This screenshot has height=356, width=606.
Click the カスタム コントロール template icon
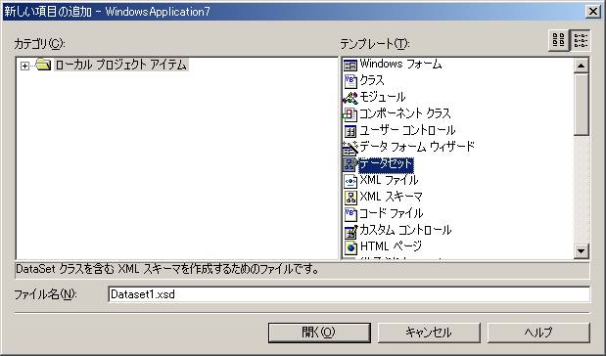point(350,231)
